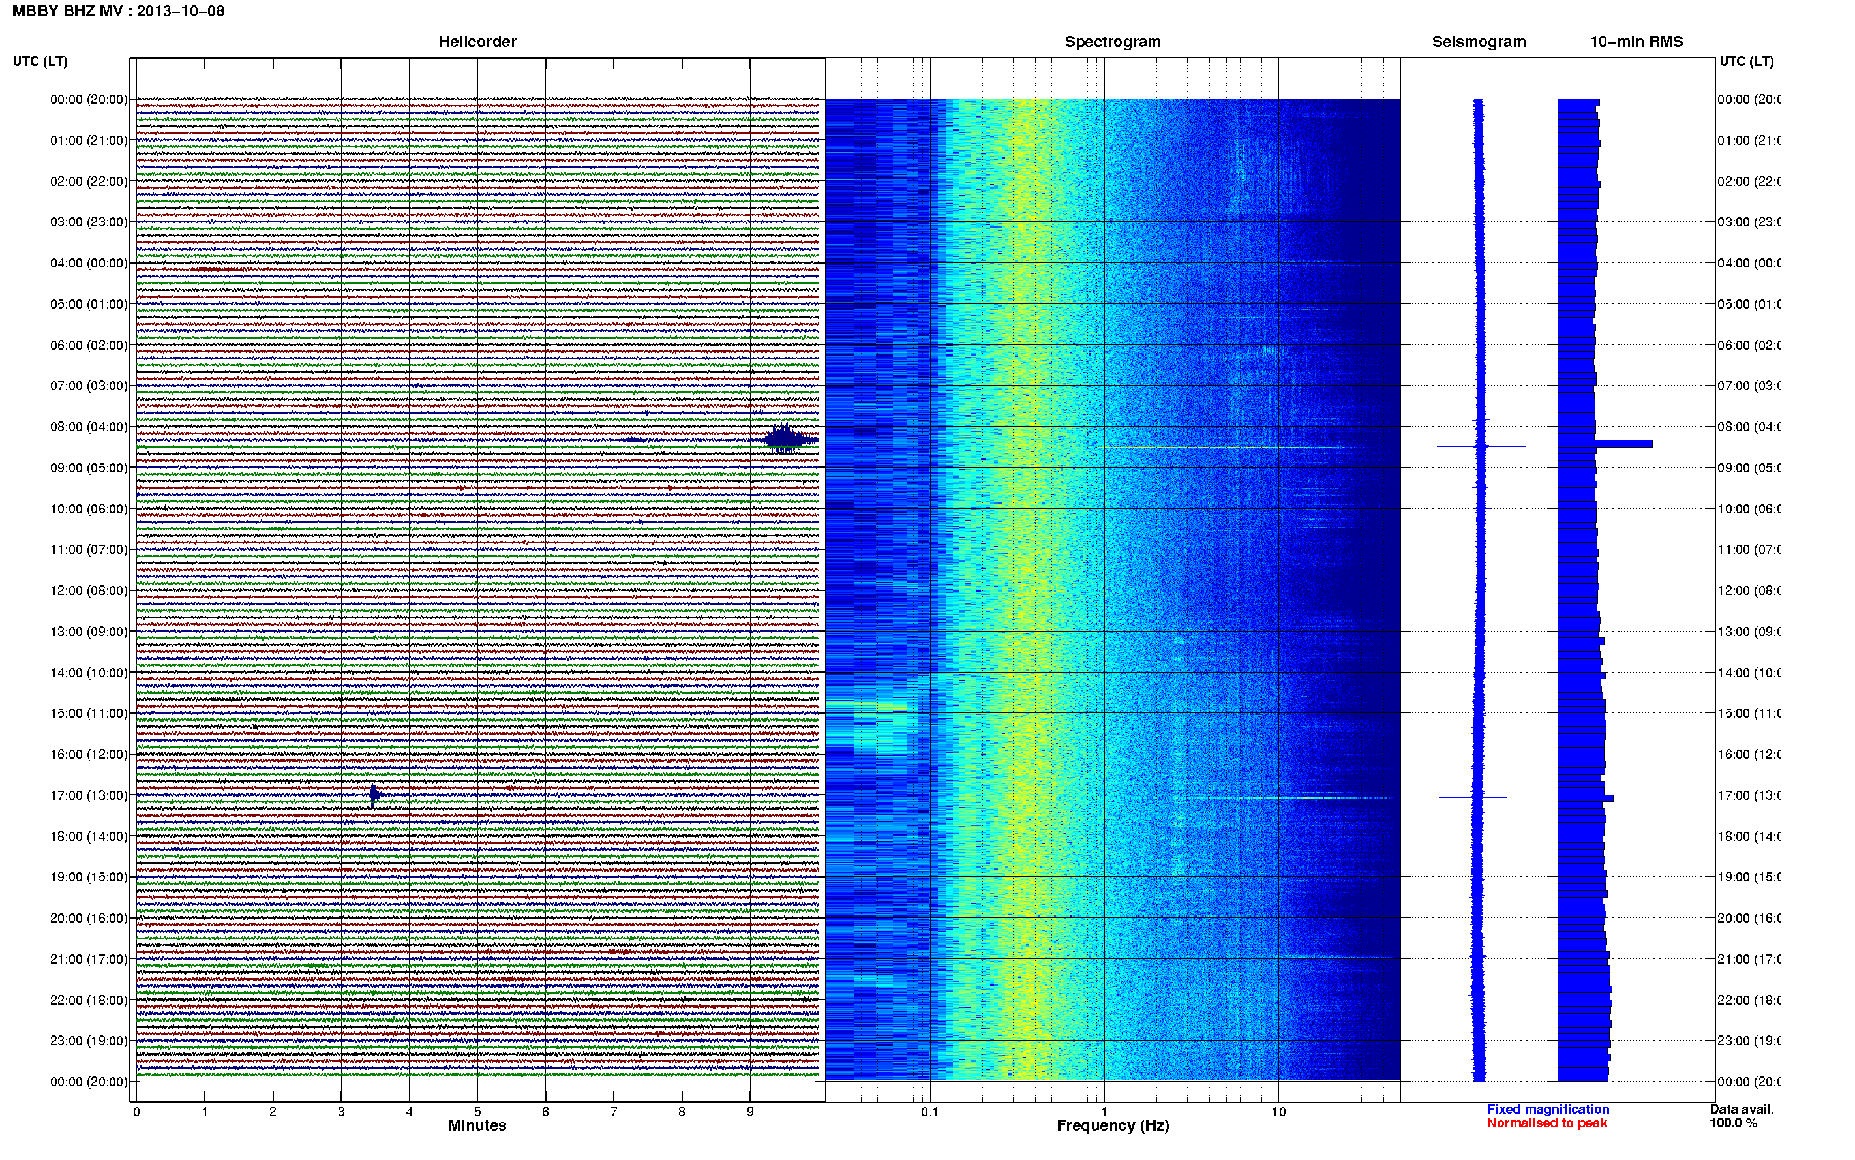Click the seismogram spike line near 17:00

click(1472, 797)
